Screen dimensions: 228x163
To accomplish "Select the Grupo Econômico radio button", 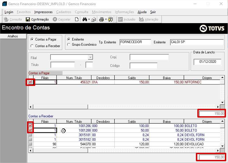I will (69, 45).
